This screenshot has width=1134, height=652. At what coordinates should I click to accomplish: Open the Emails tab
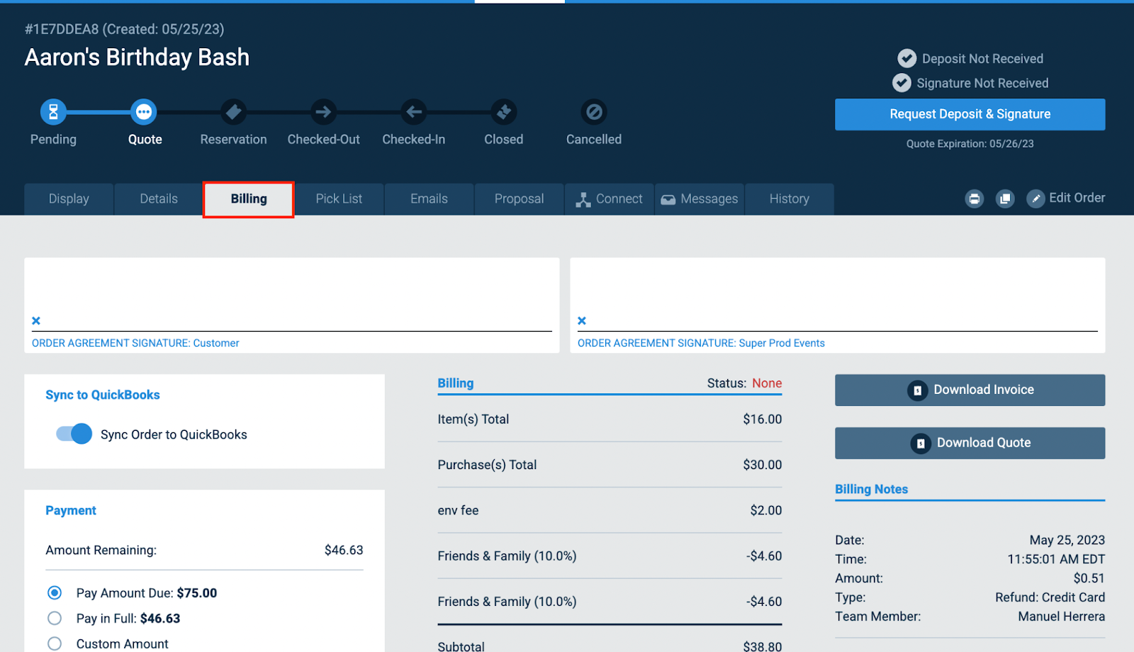coord(429,198)
